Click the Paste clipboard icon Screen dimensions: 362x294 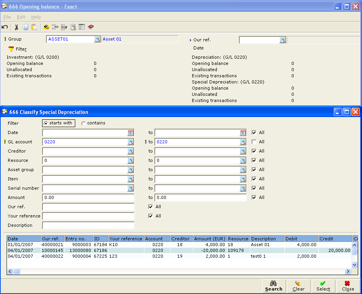click(x=34, y=27)
